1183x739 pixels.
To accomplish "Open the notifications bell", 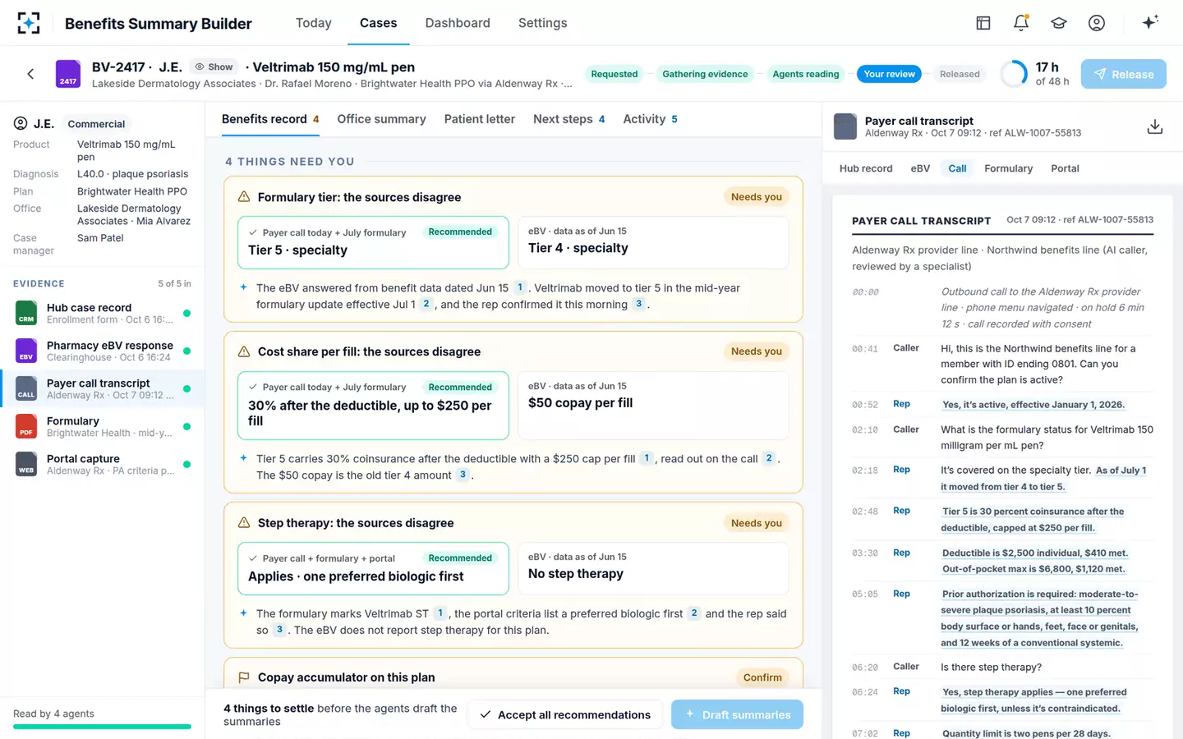I will tap(1021, 23).
